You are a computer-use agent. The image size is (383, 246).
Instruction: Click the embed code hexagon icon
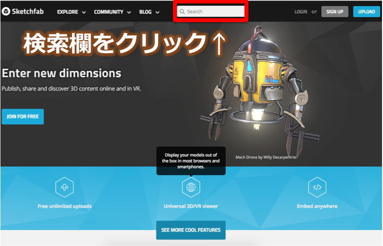click(317, 187)
